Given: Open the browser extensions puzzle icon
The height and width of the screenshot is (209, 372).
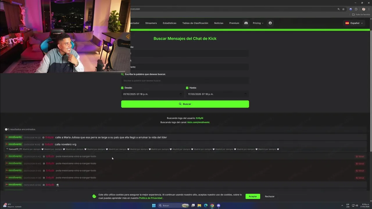Looking at the screenshot, I should coord(356,9).
